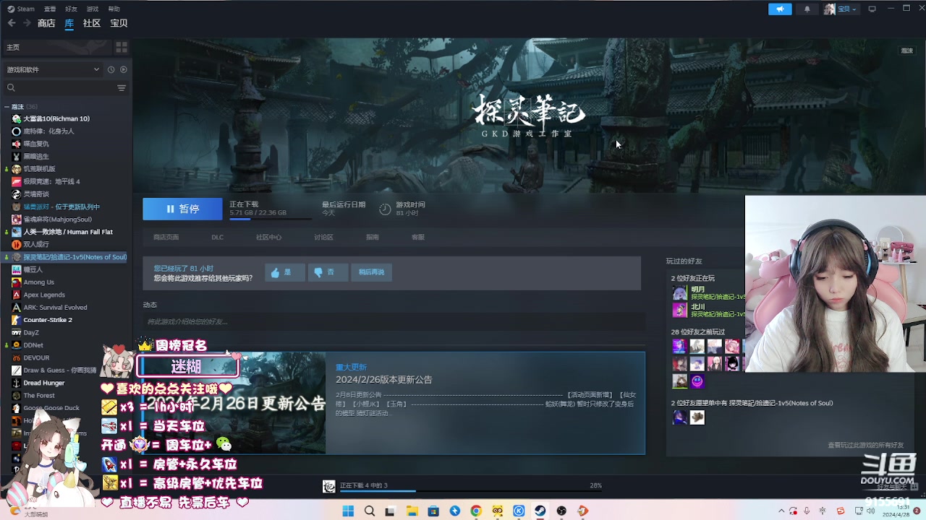Screen dimensions: 926x520
Task: Open 明月 friend avatar
Action: click(x=679, y=293)
